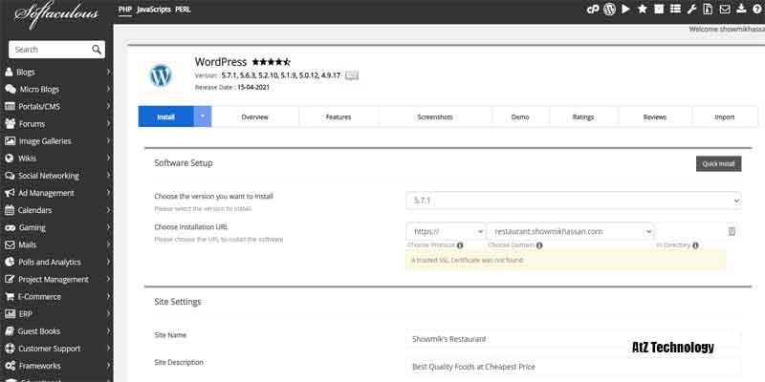This screenshot has height=382, width=765.
Task: Expand the Ad Management category
Action: [x=57, y=193]
